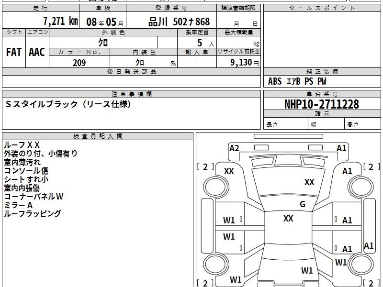Click the kg unit in the 最大積載量 cell

point(256,44)
